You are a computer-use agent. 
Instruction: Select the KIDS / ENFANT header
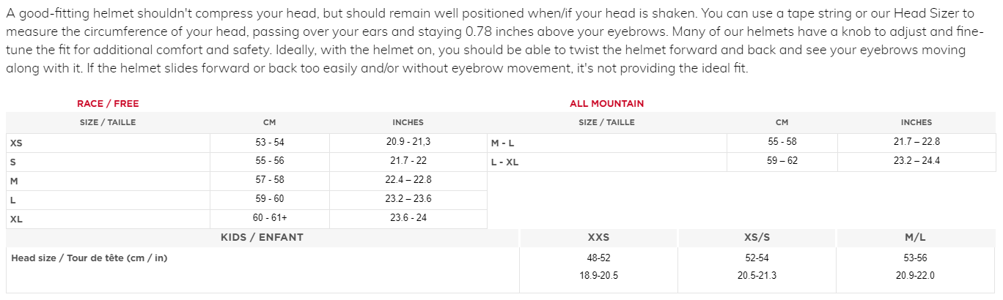pyautogui.click(x=262, y=237)
